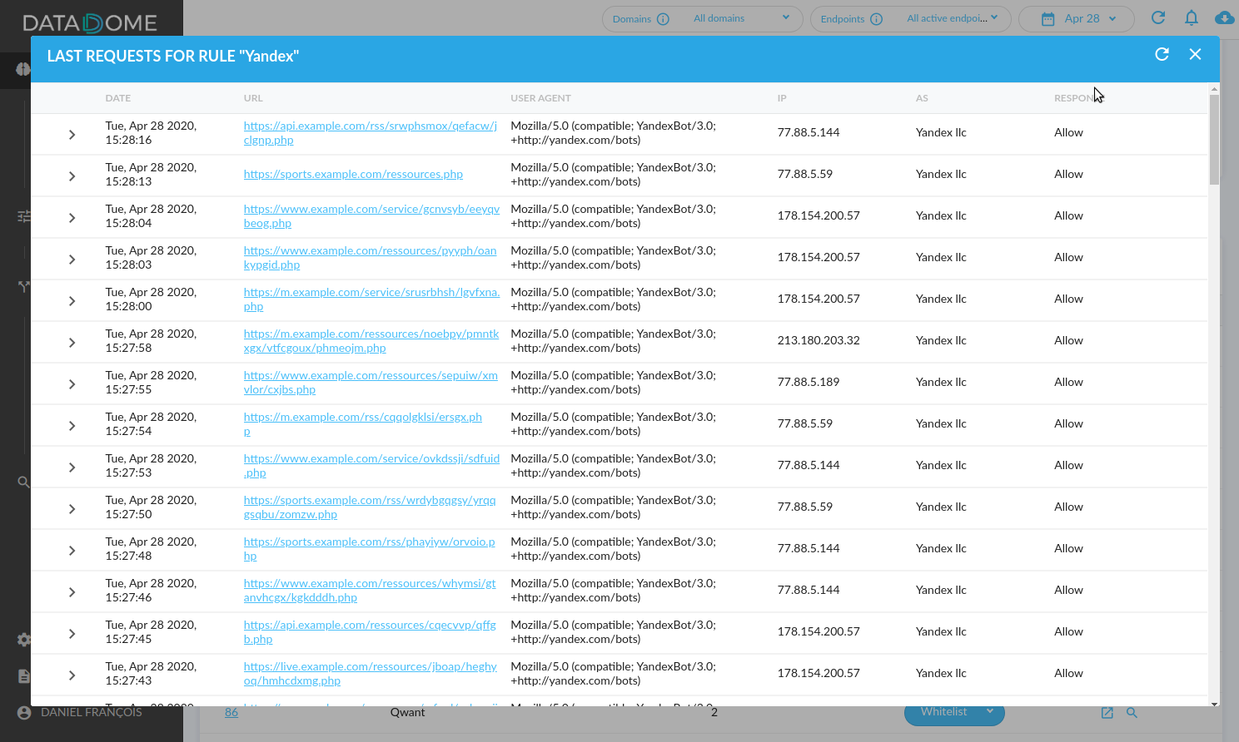This screenshot has height=742, width=1239.
Task: Expand the 15:27:54 request row
Action: point(72,426)
